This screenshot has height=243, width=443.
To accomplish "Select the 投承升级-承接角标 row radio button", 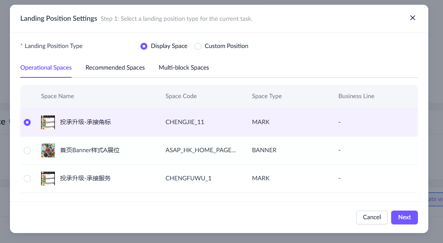I will [27, 122].
